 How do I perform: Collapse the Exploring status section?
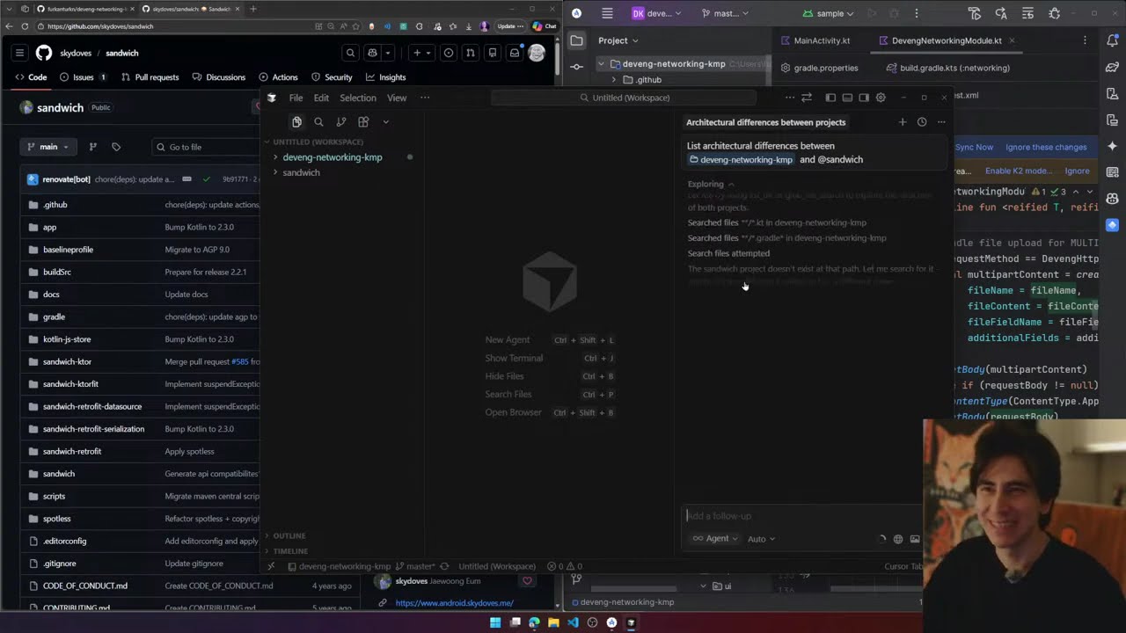click(711, 184)
